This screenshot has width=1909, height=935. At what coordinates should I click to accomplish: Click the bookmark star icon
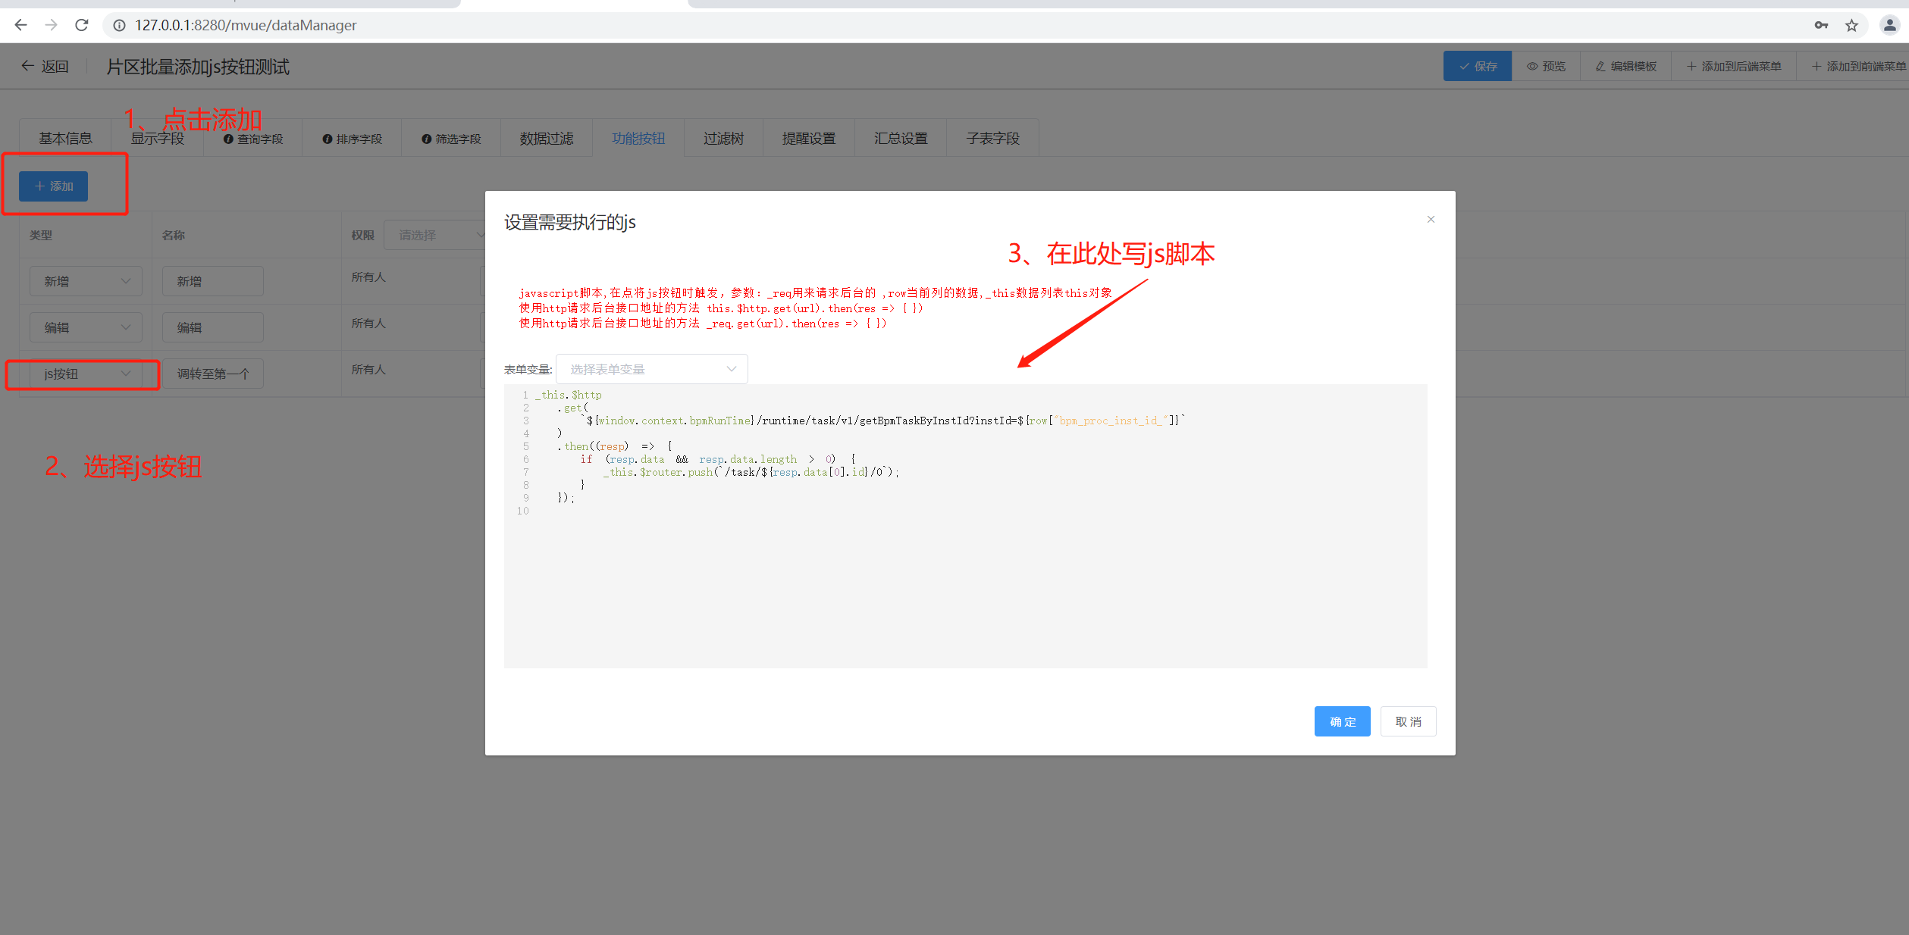pyautogui.click(x=1851, y=25)
